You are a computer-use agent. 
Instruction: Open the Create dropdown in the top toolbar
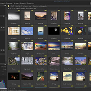click(x=2, y=3)
